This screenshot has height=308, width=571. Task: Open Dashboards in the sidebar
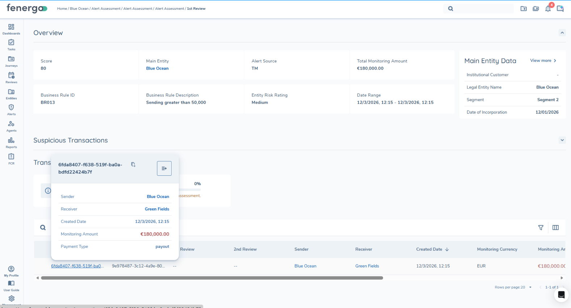pyautogui.click(x=11, y=29)
